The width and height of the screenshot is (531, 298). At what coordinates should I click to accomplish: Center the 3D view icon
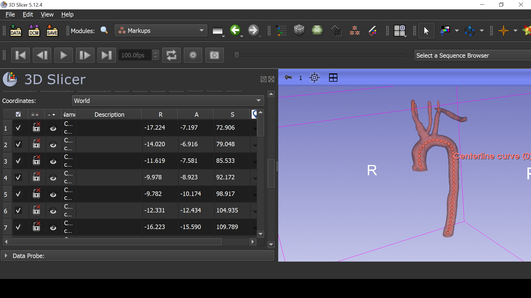tap(314, 78)
